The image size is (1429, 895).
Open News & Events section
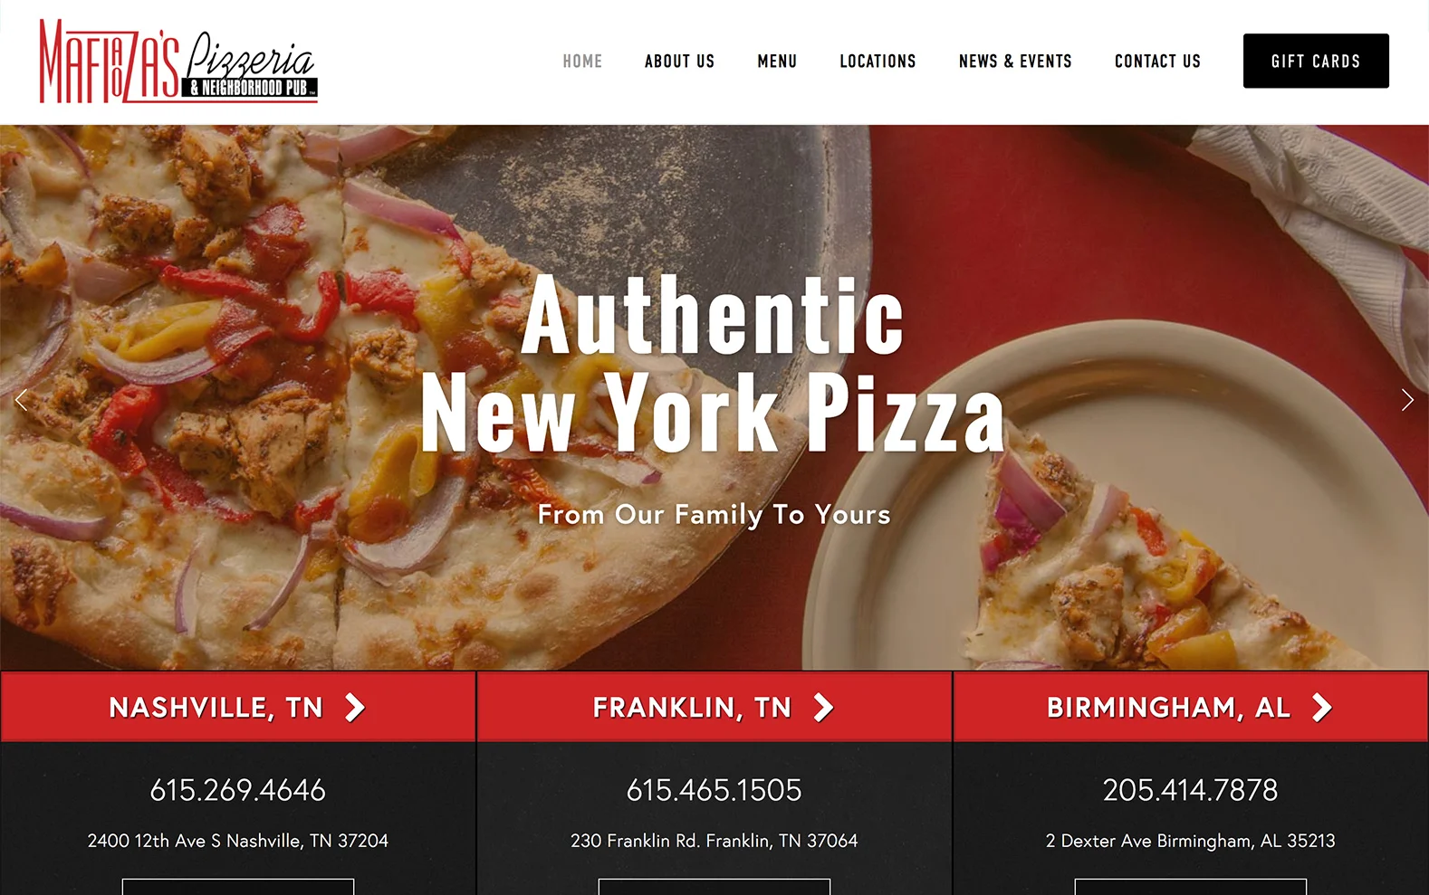pyautogui.click(x=1015, y=62)
